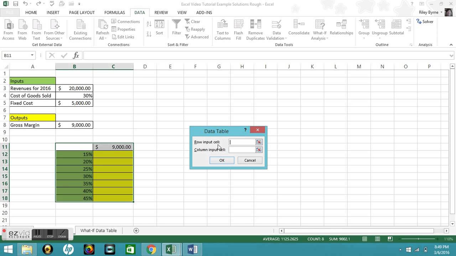
Task: Click the zoom slider in status bar
Action: point(418,239)
